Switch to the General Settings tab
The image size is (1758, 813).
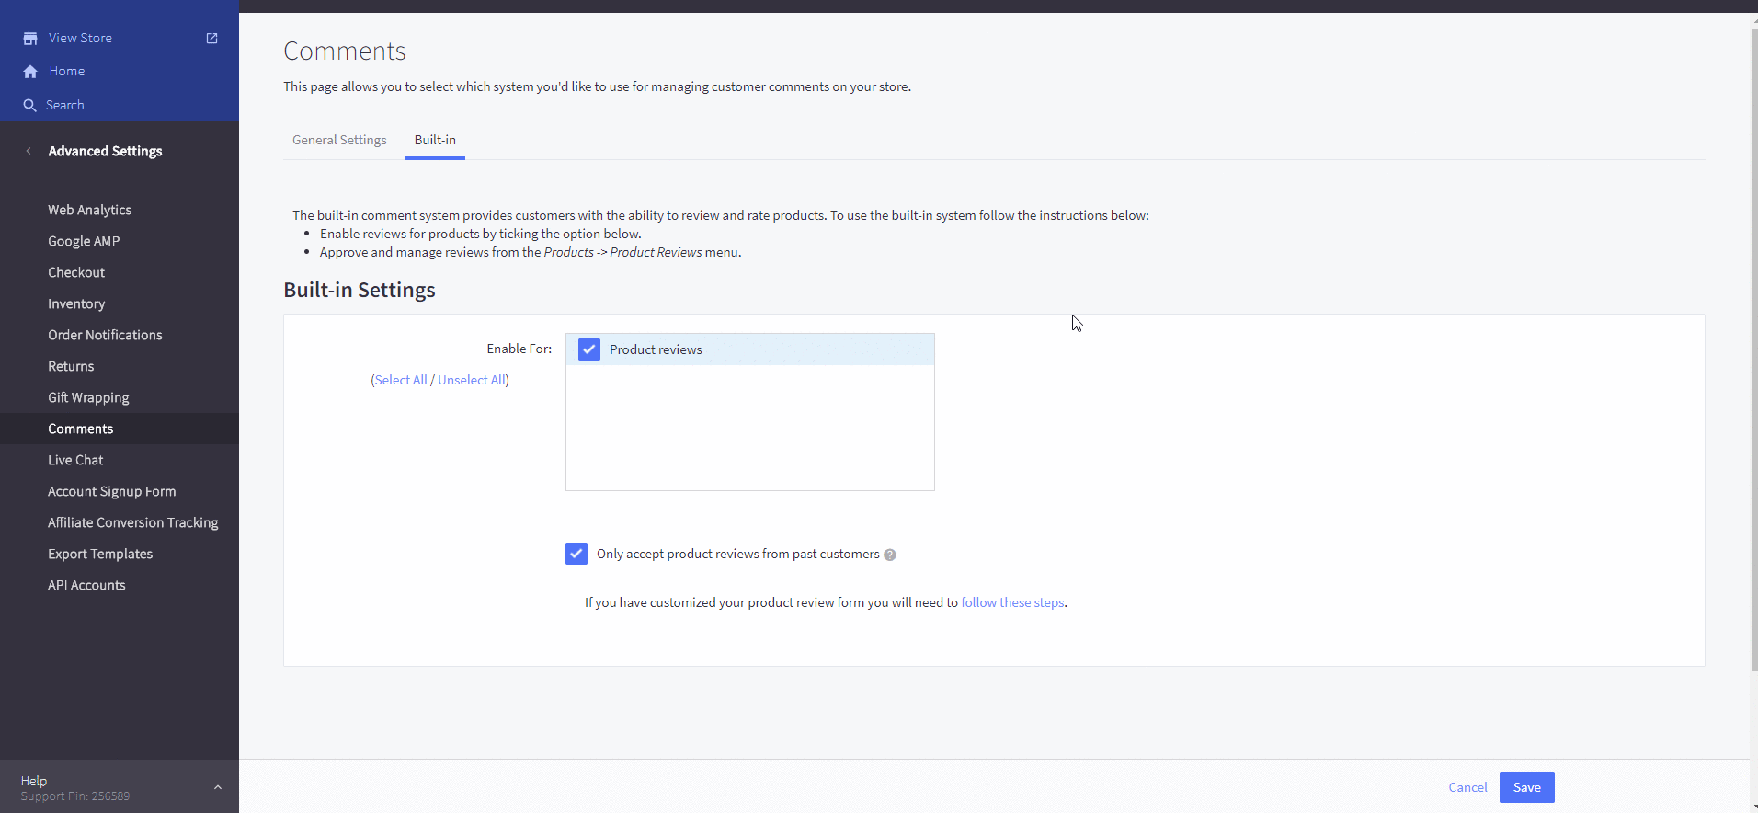coord(339,140)
